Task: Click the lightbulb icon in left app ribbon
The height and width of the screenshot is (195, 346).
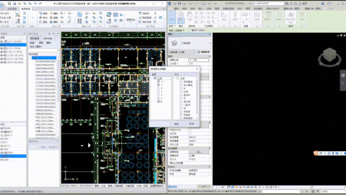Action: [155, 13]
